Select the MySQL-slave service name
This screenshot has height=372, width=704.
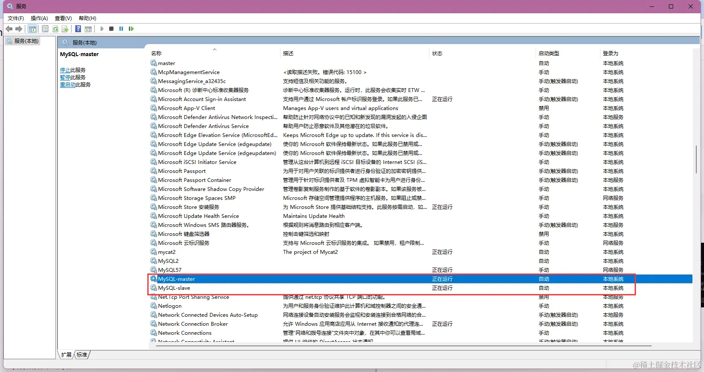[174, 288]
